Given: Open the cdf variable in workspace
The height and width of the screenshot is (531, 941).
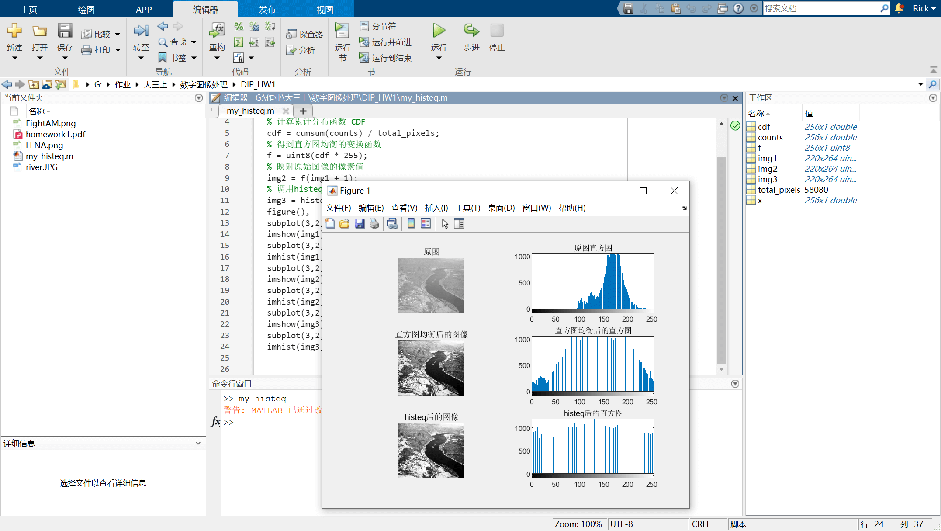Looking at the screenshot, I should click(x=764, y=127).
